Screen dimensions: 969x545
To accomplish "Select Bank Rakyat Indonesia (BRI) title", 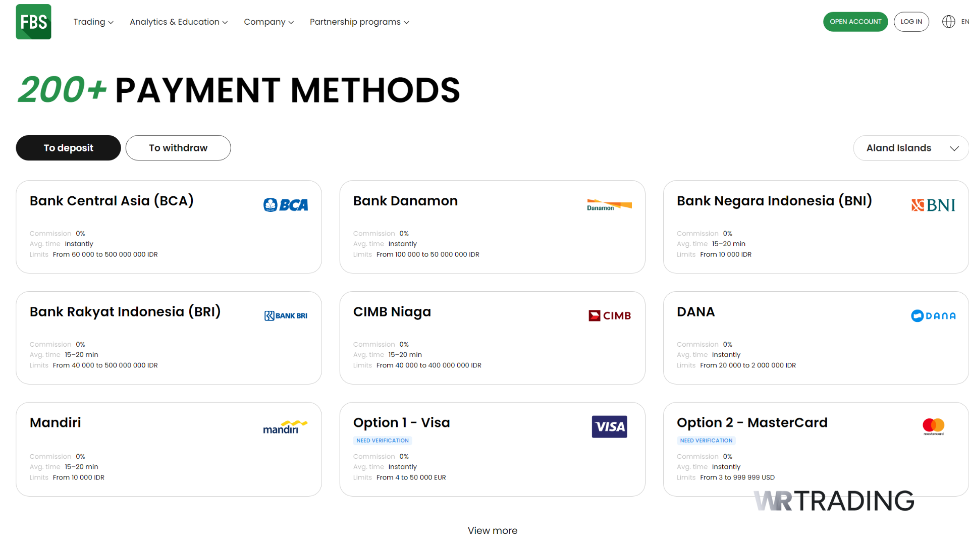I will [125, 312].
